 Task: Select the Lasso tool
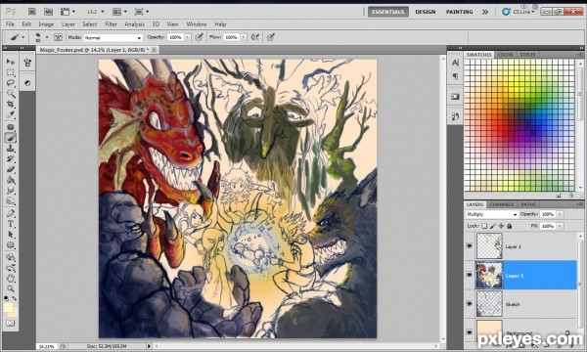tap(11, 83)
